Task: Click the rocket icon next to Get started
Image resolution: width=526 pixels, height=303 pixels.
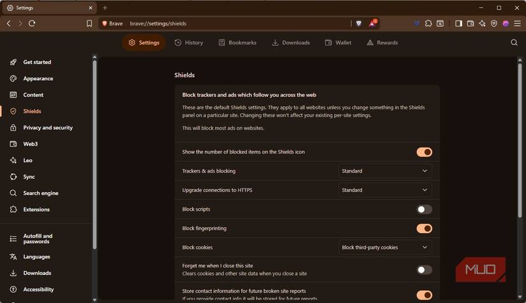Action: pyautogui.click(x=13, y=62)
